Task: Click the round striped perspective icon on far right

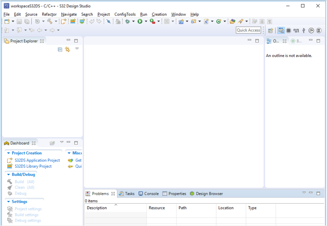Action: tap(319, 31)
